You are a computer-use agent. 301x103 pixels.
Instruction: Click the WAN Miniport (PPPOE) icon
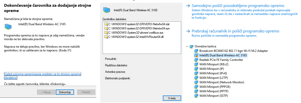tap(196, 87)
